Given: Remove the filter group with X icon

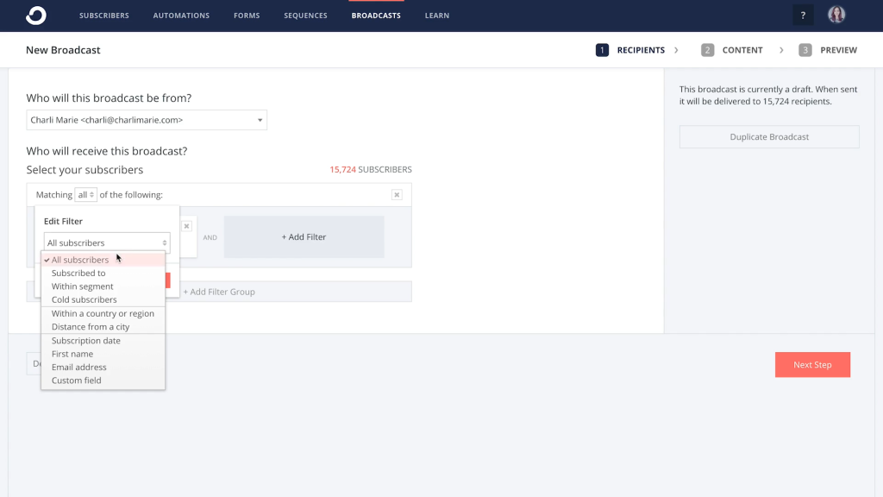Looking at the screenshot, I should pos(397,195).
